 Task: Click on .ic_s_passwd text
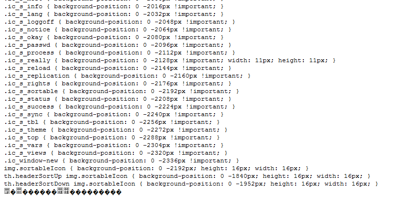27,45
